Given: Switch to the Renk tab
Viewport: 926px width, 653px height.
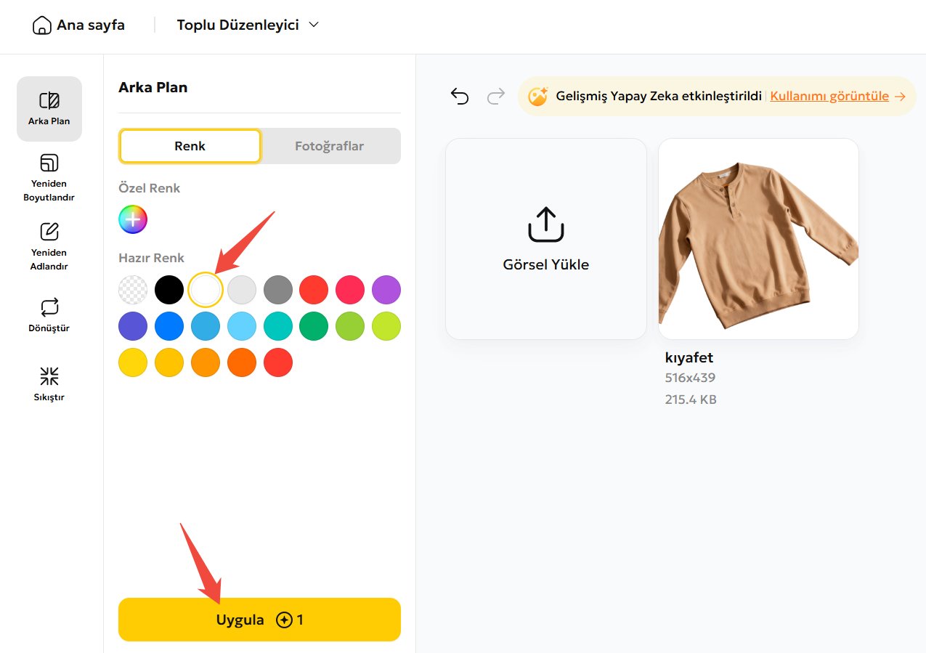Looking at the screenshot, I should (x=190, y=146).
